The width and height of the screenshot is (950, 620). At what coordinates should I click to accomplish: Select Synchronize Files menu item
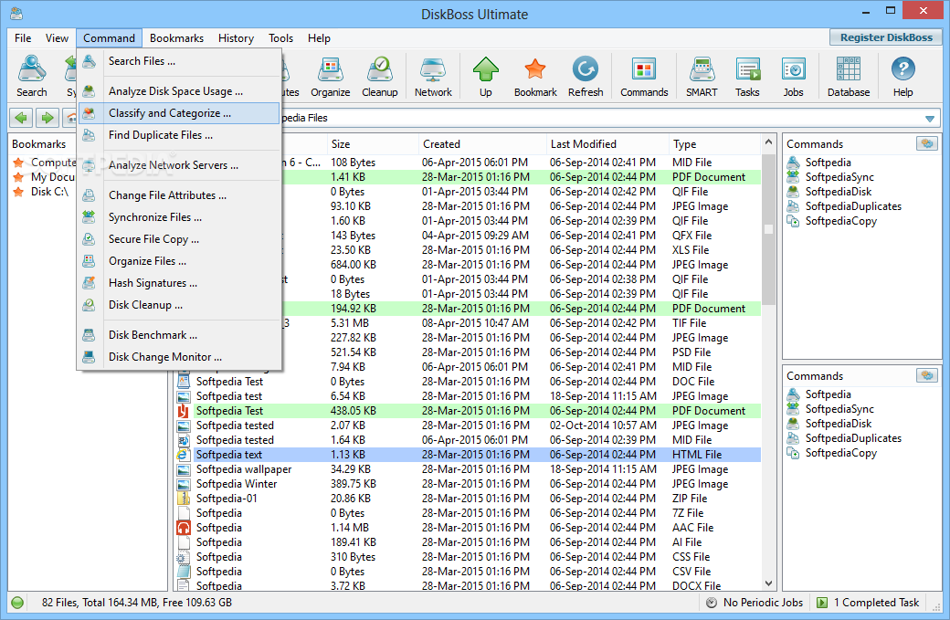(179, 217)
